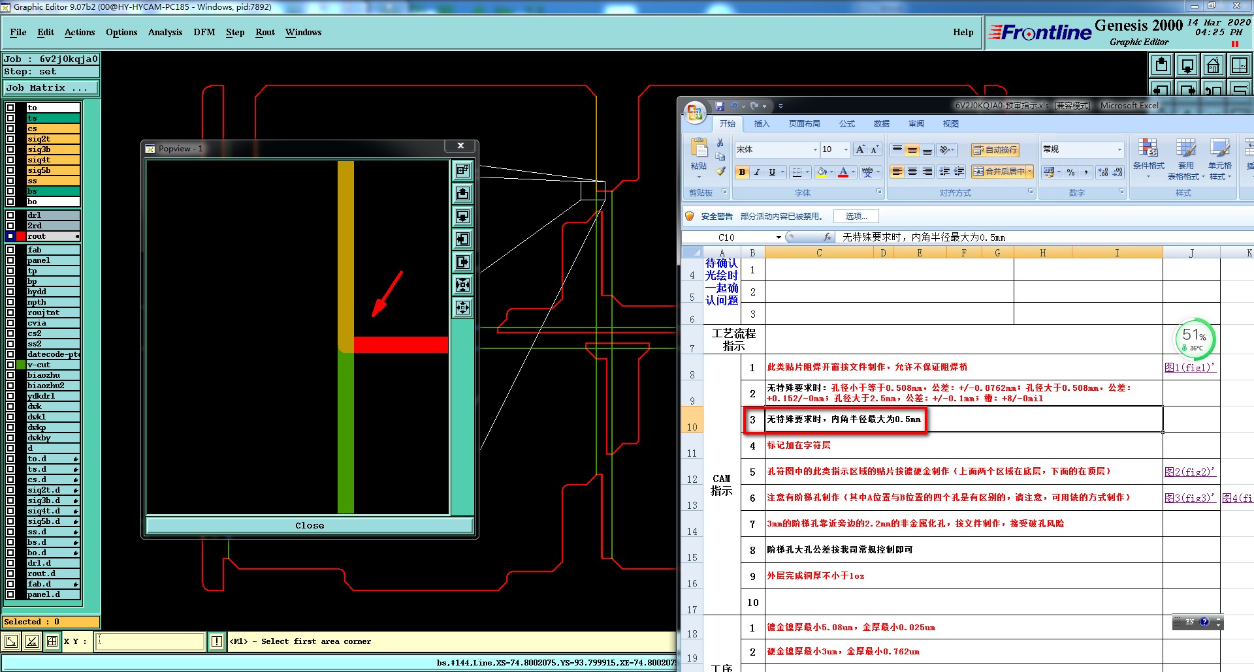This screenshot has height=672, width=1254.
Task: Toggle the checkbox next to the panel layer
Action: 10,260
